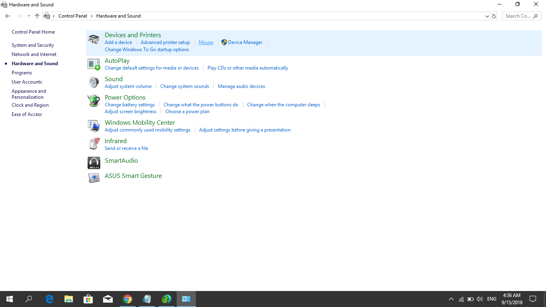The image size is (546, 307).
Task: Click the Add a device link
Action: (x=118, y=42)
